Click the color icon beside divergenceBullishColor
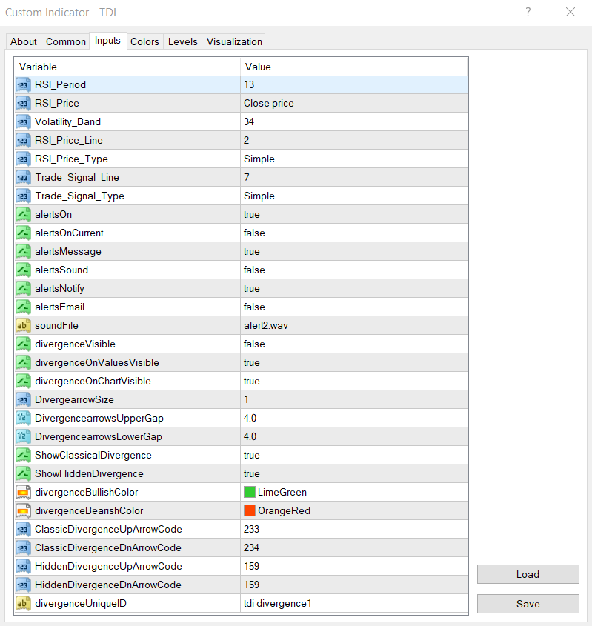The width and height of the screenshot is (592, 626). 22,492
